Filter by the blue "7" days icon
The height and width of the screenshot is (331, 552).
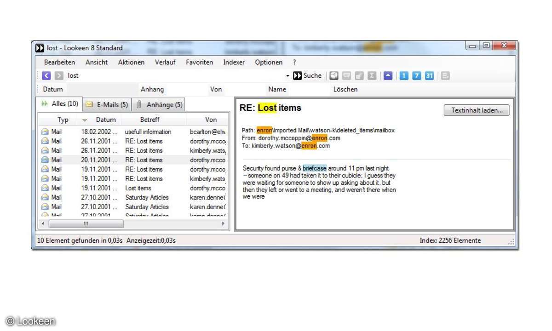(x=416, y=76)
